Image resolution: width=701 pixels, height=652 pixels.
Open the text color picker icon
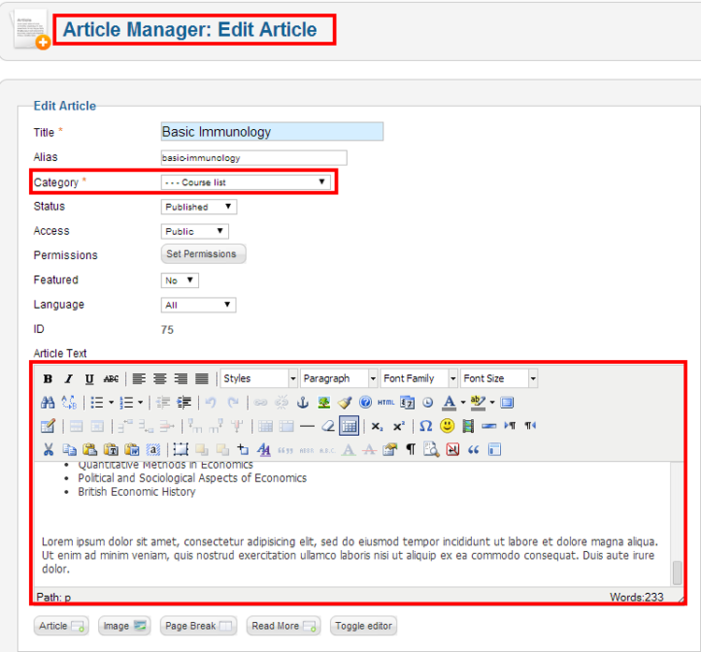tap(450, 403)
